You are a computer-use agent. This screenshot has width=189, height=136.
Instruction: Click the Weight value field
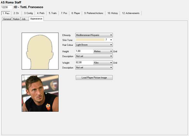pyautogui.click(x=84, y=63)
